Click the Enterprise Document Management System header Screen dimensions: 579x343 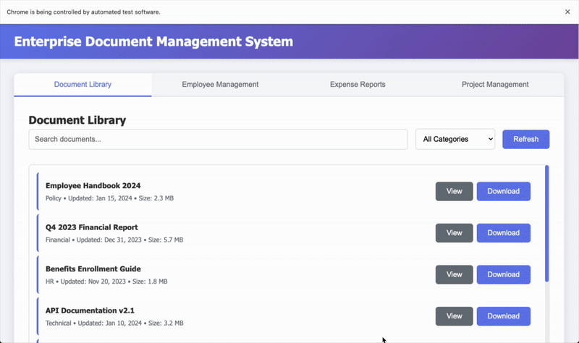click(153, 41)
